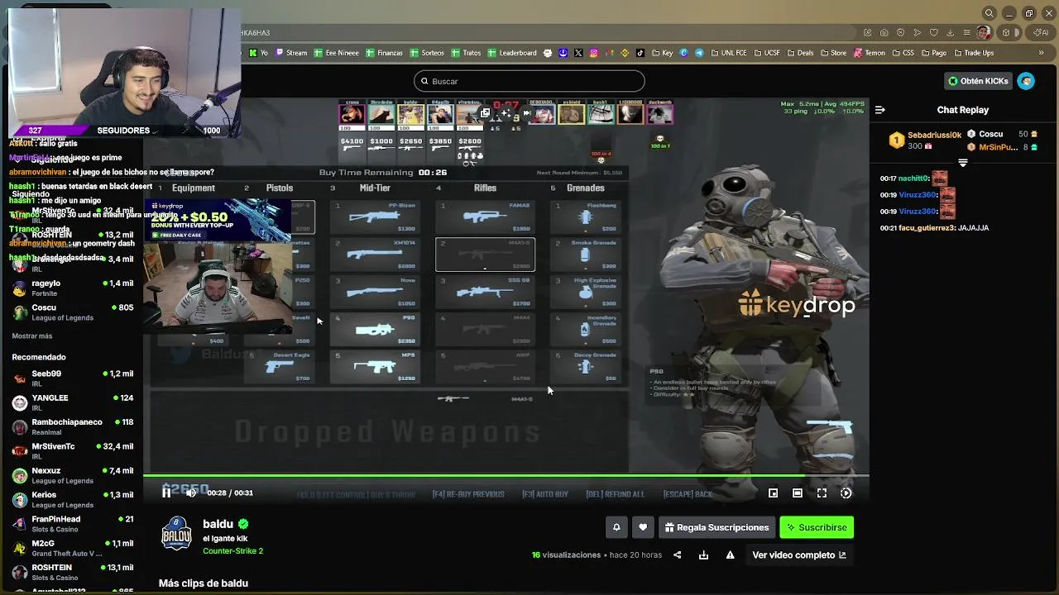Viewport: 1059px width, 595px height.
Task: Seek along the green video progress bar
Action: click(506, 475)
